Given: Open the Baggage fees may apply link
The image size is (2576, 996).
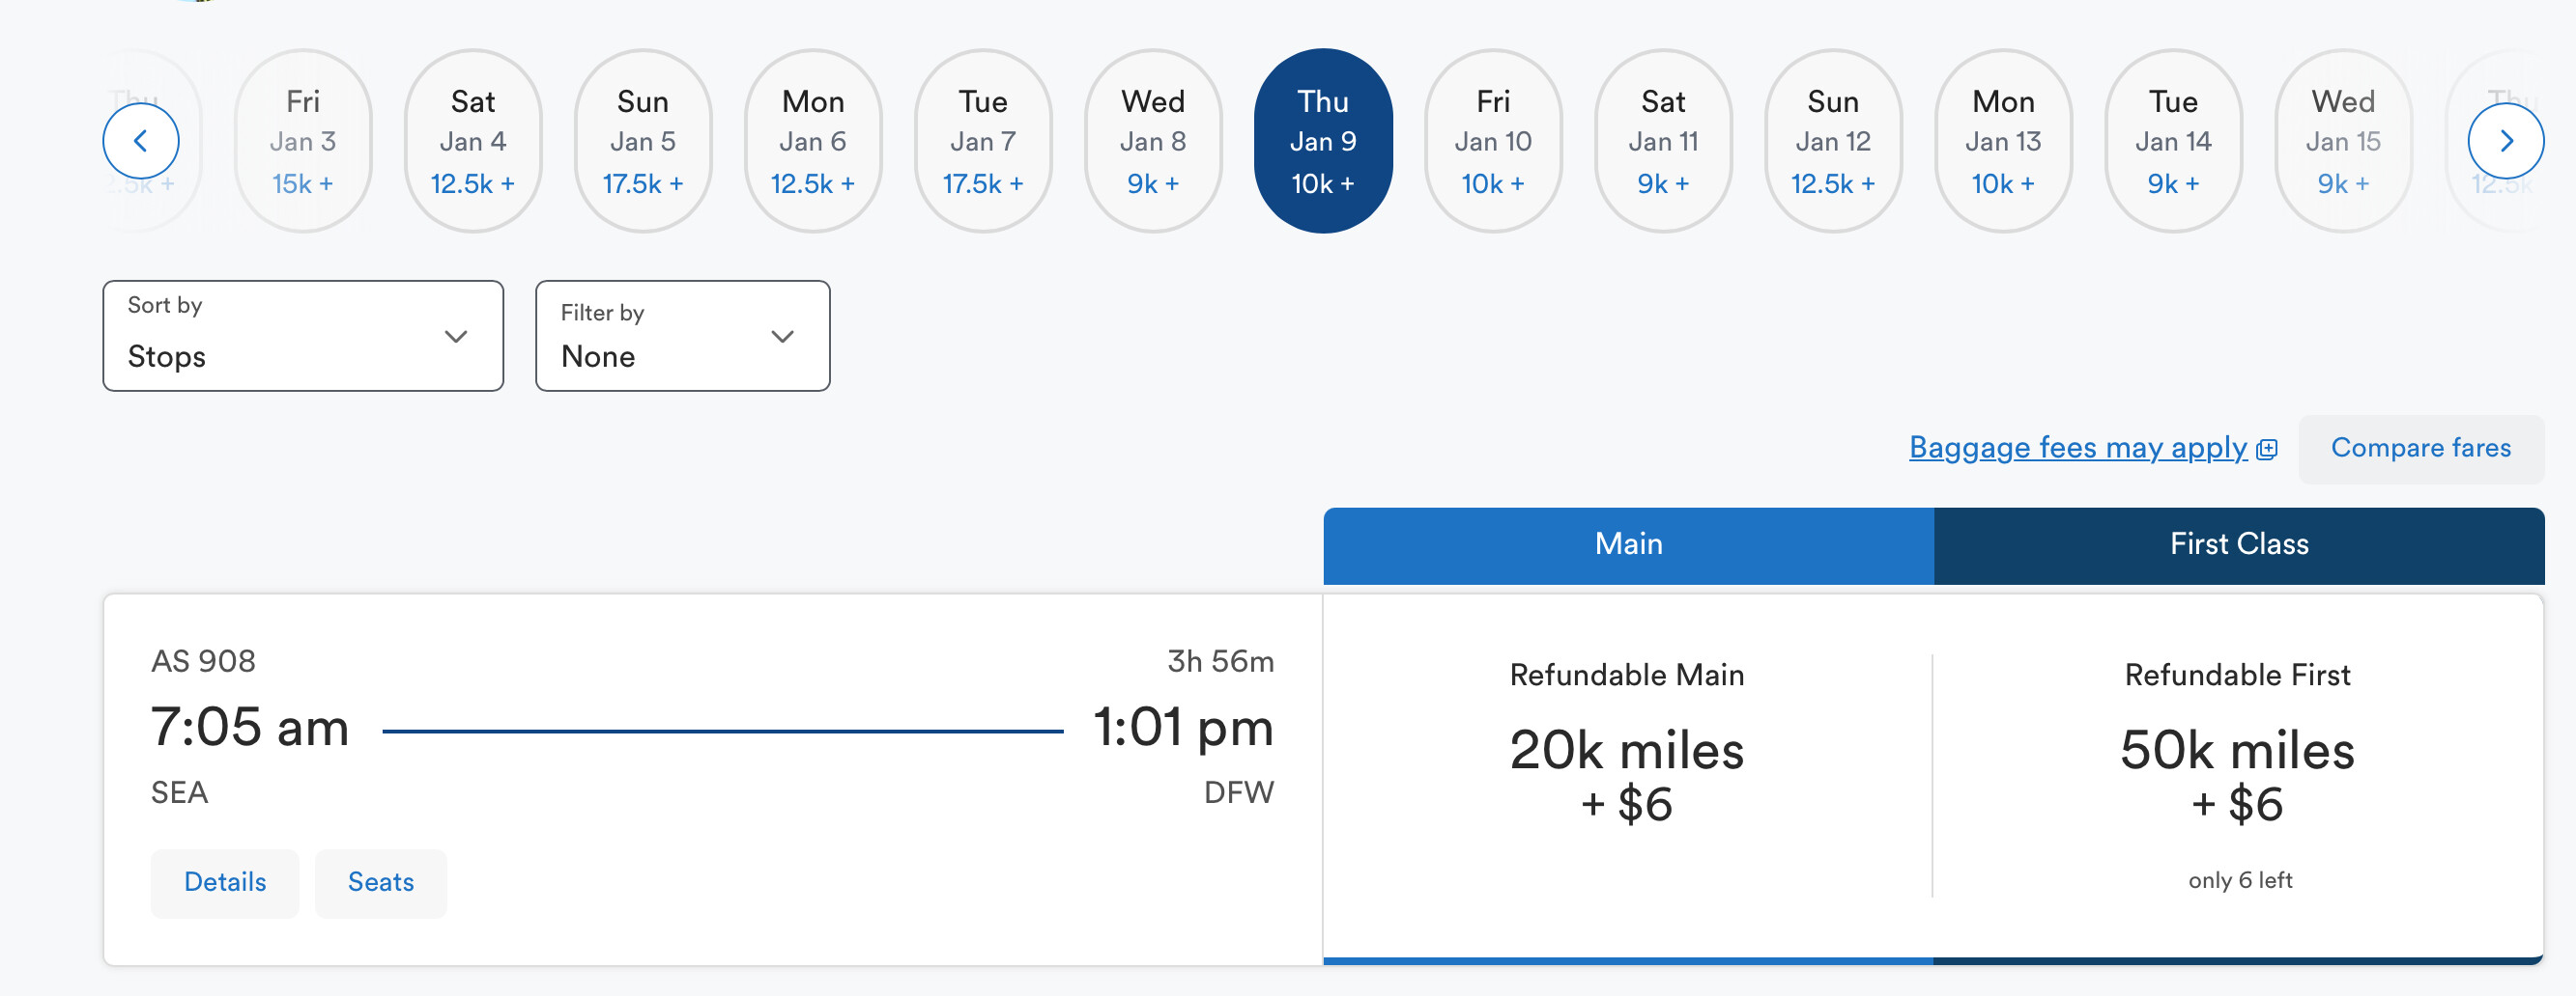Looking at the screenshot, I should 2077,449.
